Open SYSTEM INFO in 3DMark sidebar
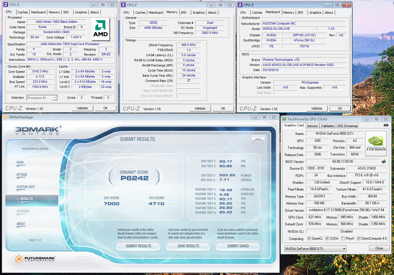 (x=26, y=187)
